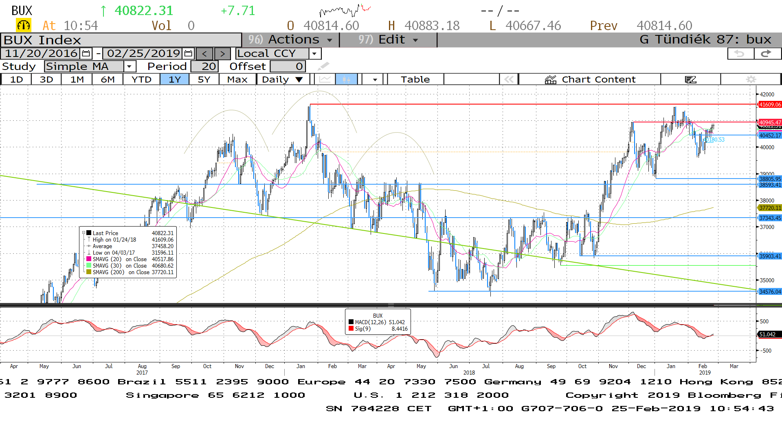The image size is (782, 423).
Task: Click the undo arrow button
Action: (x=740, y=54)
